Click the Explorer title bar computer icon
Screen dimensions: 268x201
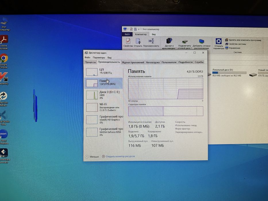[x=125, y=29]
